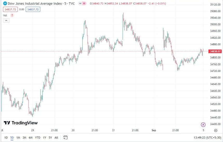Click the Vol indicator error warning icon

[12, 15]
